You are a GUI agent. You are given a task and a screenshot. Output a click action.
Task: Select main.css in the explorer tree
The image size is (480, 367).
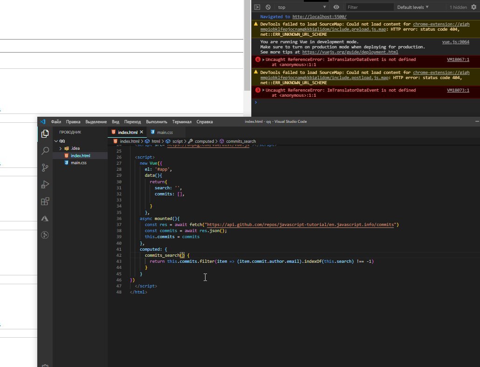click(x=80, y=162)
